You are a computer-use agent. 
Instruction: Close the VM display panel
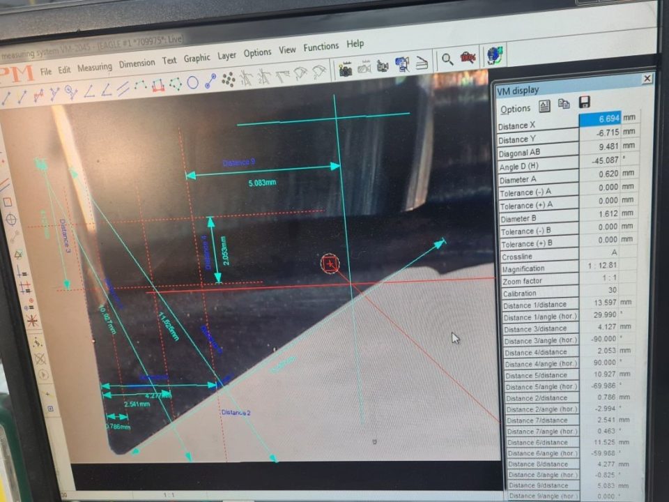pos(647,79)
